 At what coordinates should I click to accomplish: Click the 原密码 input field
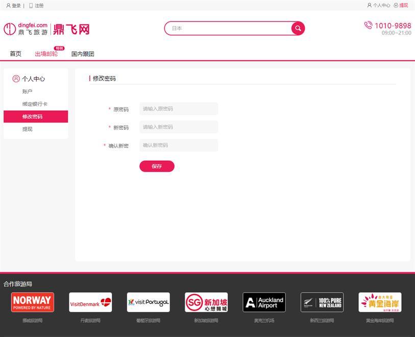[178, 109]
